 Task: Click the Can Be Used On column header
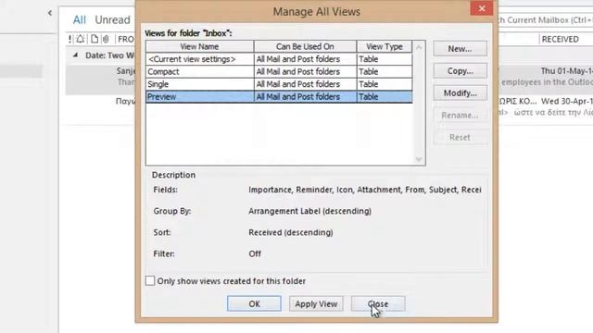[305, 46]
